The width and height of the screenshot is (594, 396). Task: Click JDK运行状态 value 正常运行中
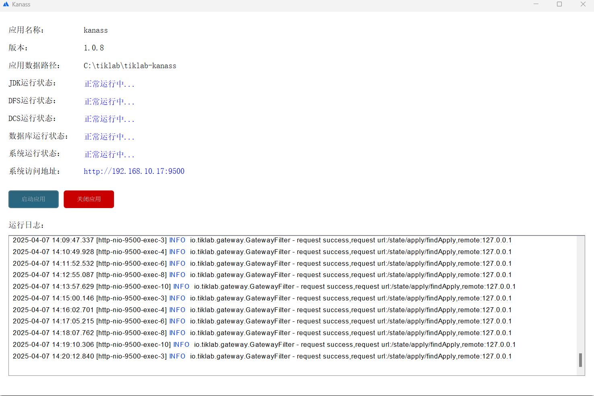tap(109, 84)
